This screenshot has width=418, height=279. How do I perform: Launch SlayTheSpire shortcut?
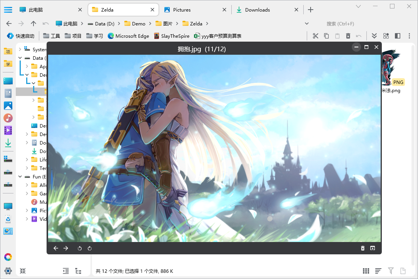(x=172, y=36)
